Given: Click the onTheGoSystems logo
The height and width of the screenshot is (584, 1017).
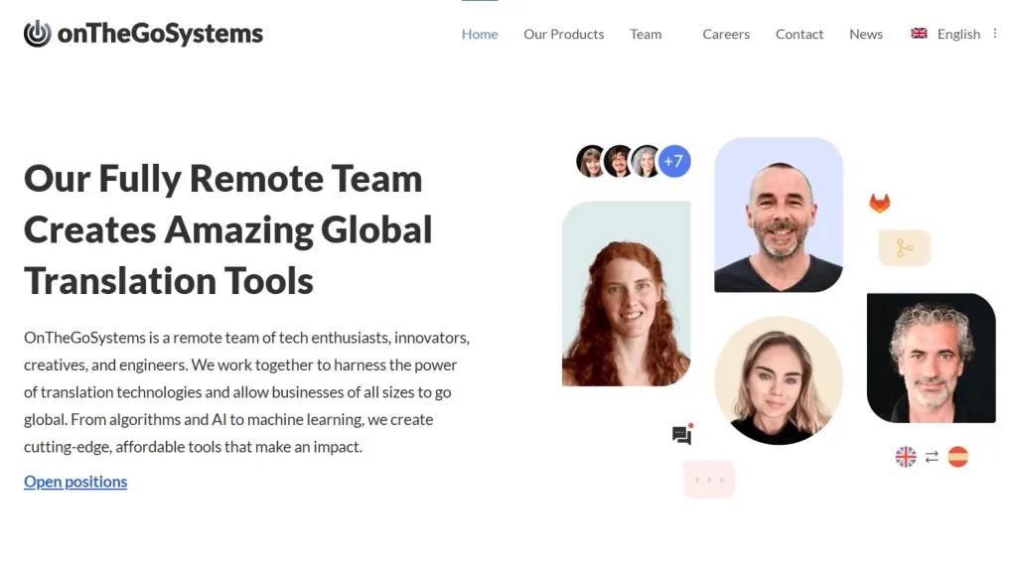Looking at the screenshot, I should 143,34.
